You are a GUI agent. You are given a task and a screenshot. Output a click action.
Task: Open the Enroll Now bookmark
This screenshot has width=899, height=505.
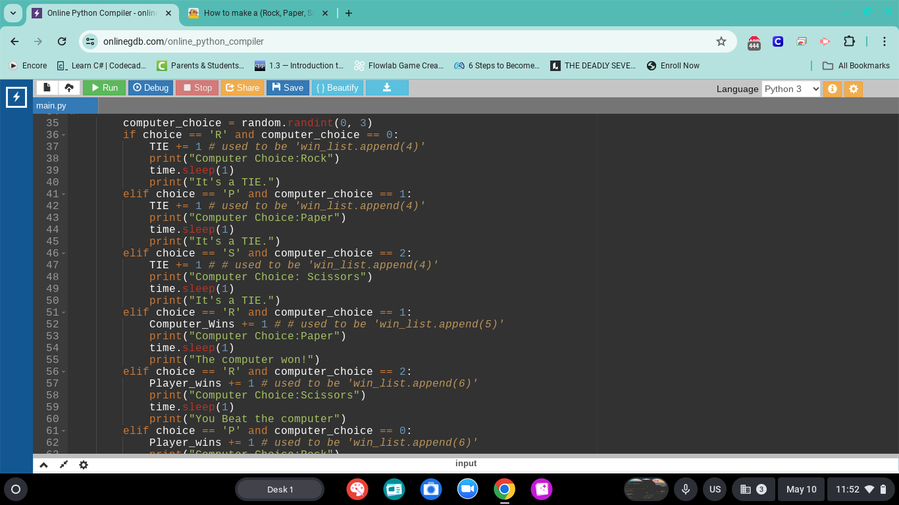[x=673, y=66]
